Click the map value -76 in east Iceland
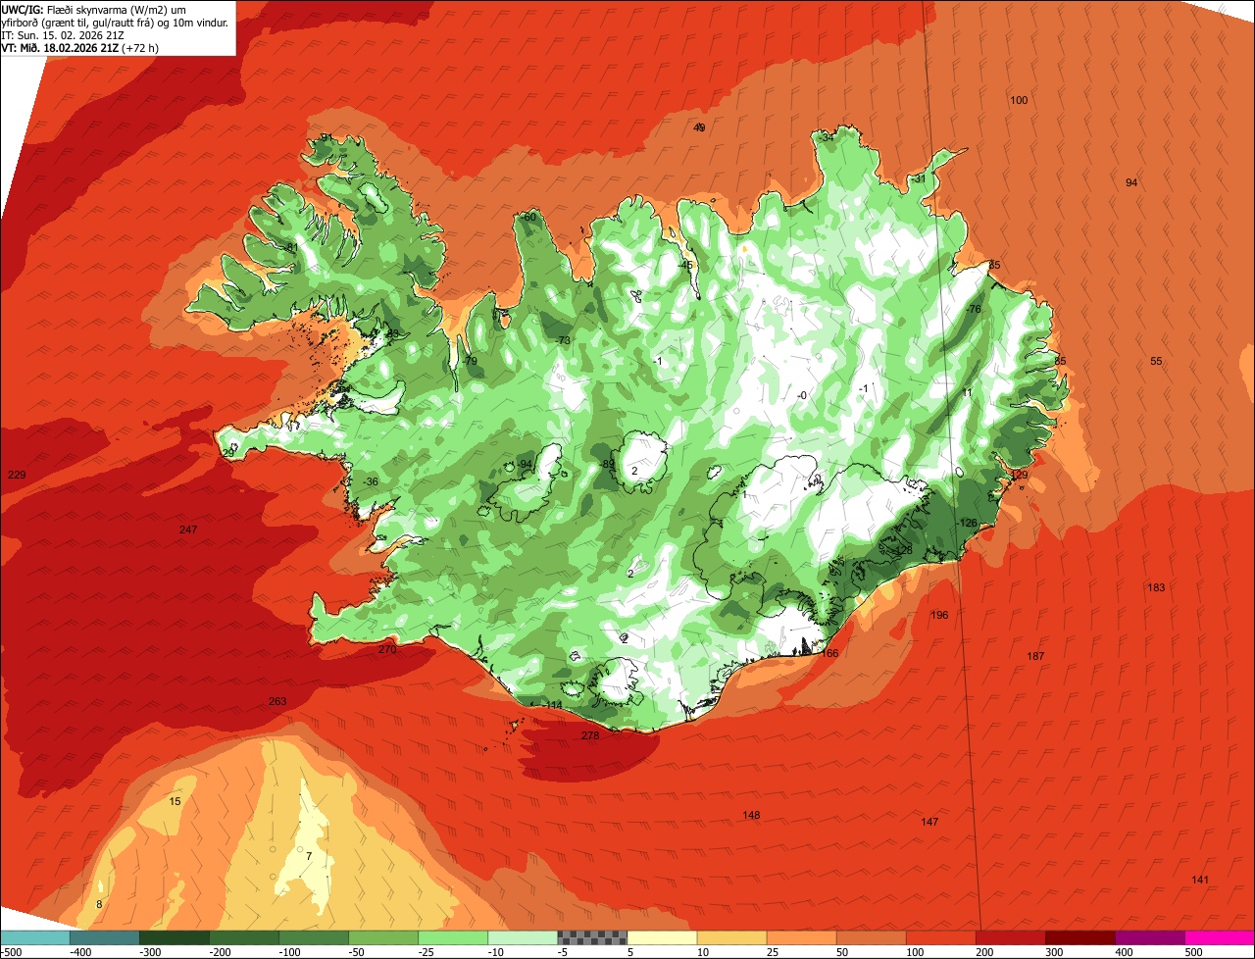The height and width of the screenshot is (959, 1255). (973, 309)
